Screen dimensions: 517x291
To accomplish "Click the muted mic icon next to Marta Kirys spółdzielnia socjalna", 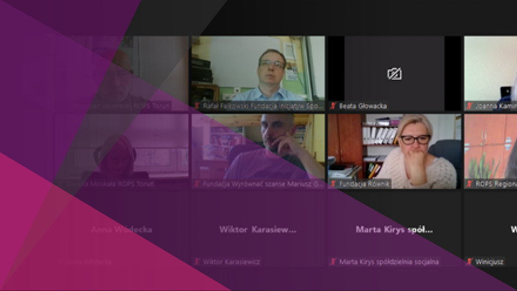I will (333, 261).
